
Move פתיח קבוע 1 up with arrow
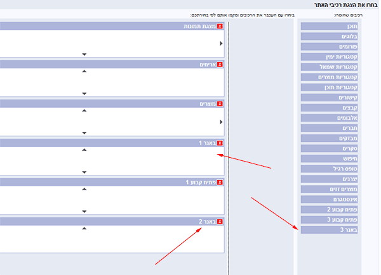pyautogui.click(x=84, y=189)
